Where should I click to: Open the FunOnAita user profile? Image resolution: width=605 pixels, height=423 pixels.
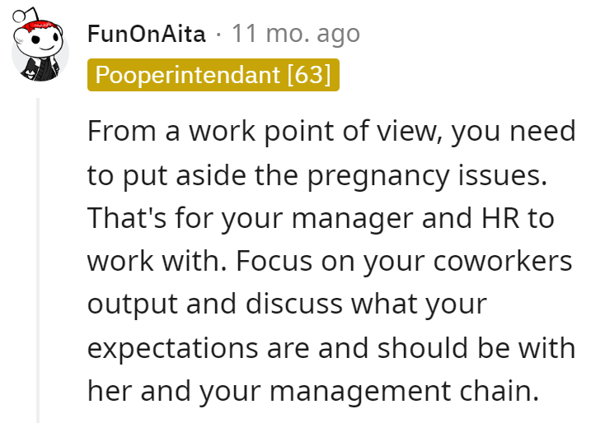pos(146,34)
